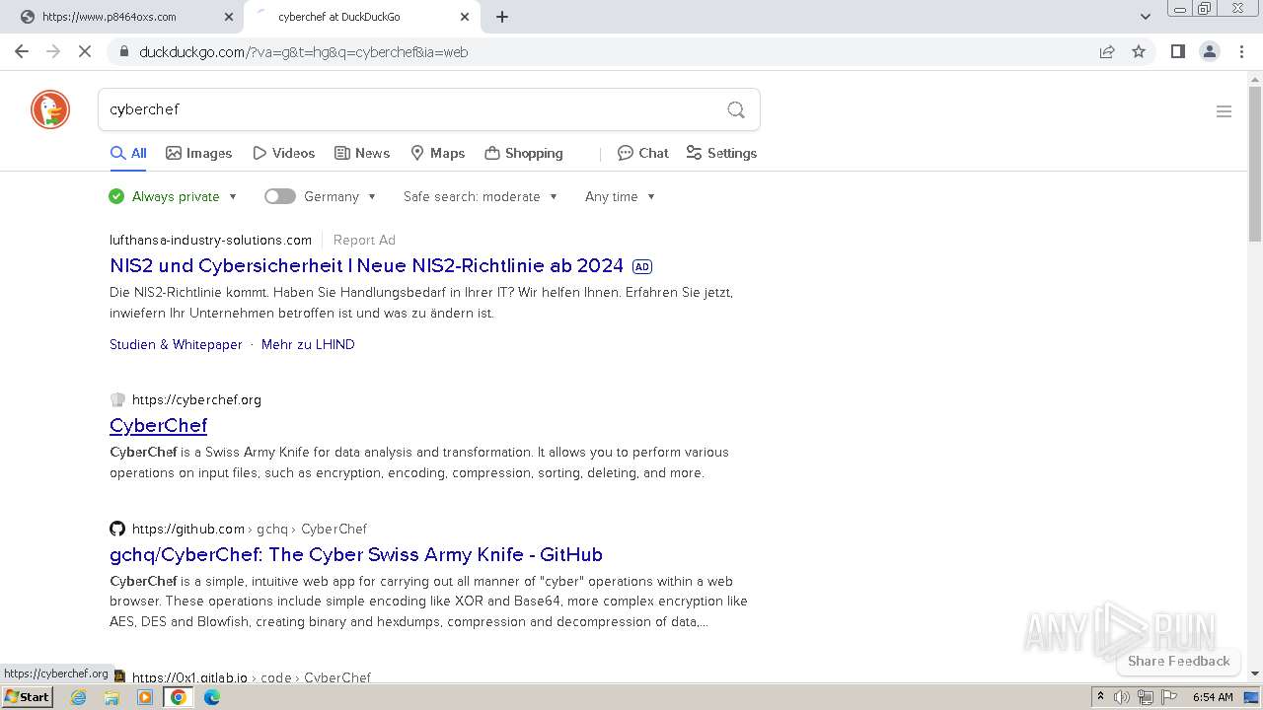Screen dimensions: 1263x710
Task: Close the cyberchef DuckDuckGo tab
Action: 465,17
